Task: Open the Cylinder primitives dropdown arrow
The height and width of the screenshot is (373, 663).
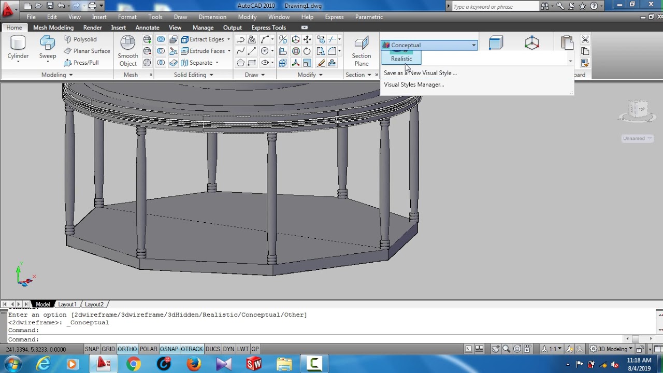Action: pos(18,62)
